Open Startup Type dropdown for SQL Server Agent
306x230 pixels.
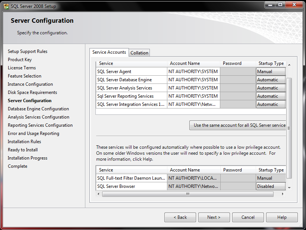click(x=271, y=72)
